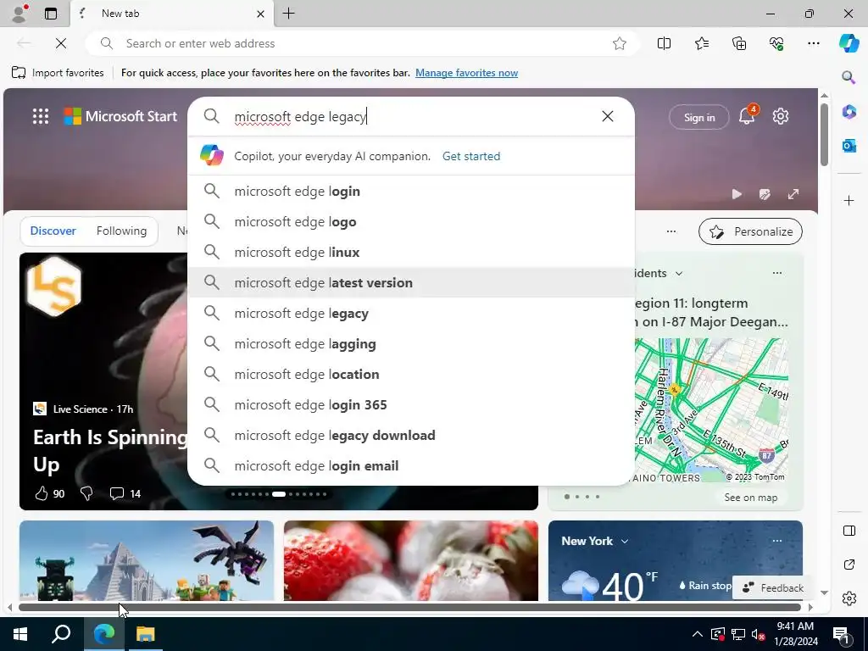868x651 pixels.
Task: Select suggestion microsoft edge lagging
Action: click(x=411, y=343)
